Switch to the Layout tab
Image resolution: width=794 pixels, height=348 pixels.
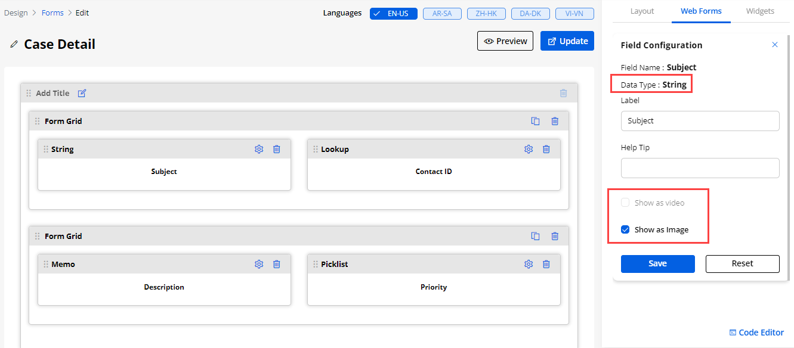click(642, 11)
